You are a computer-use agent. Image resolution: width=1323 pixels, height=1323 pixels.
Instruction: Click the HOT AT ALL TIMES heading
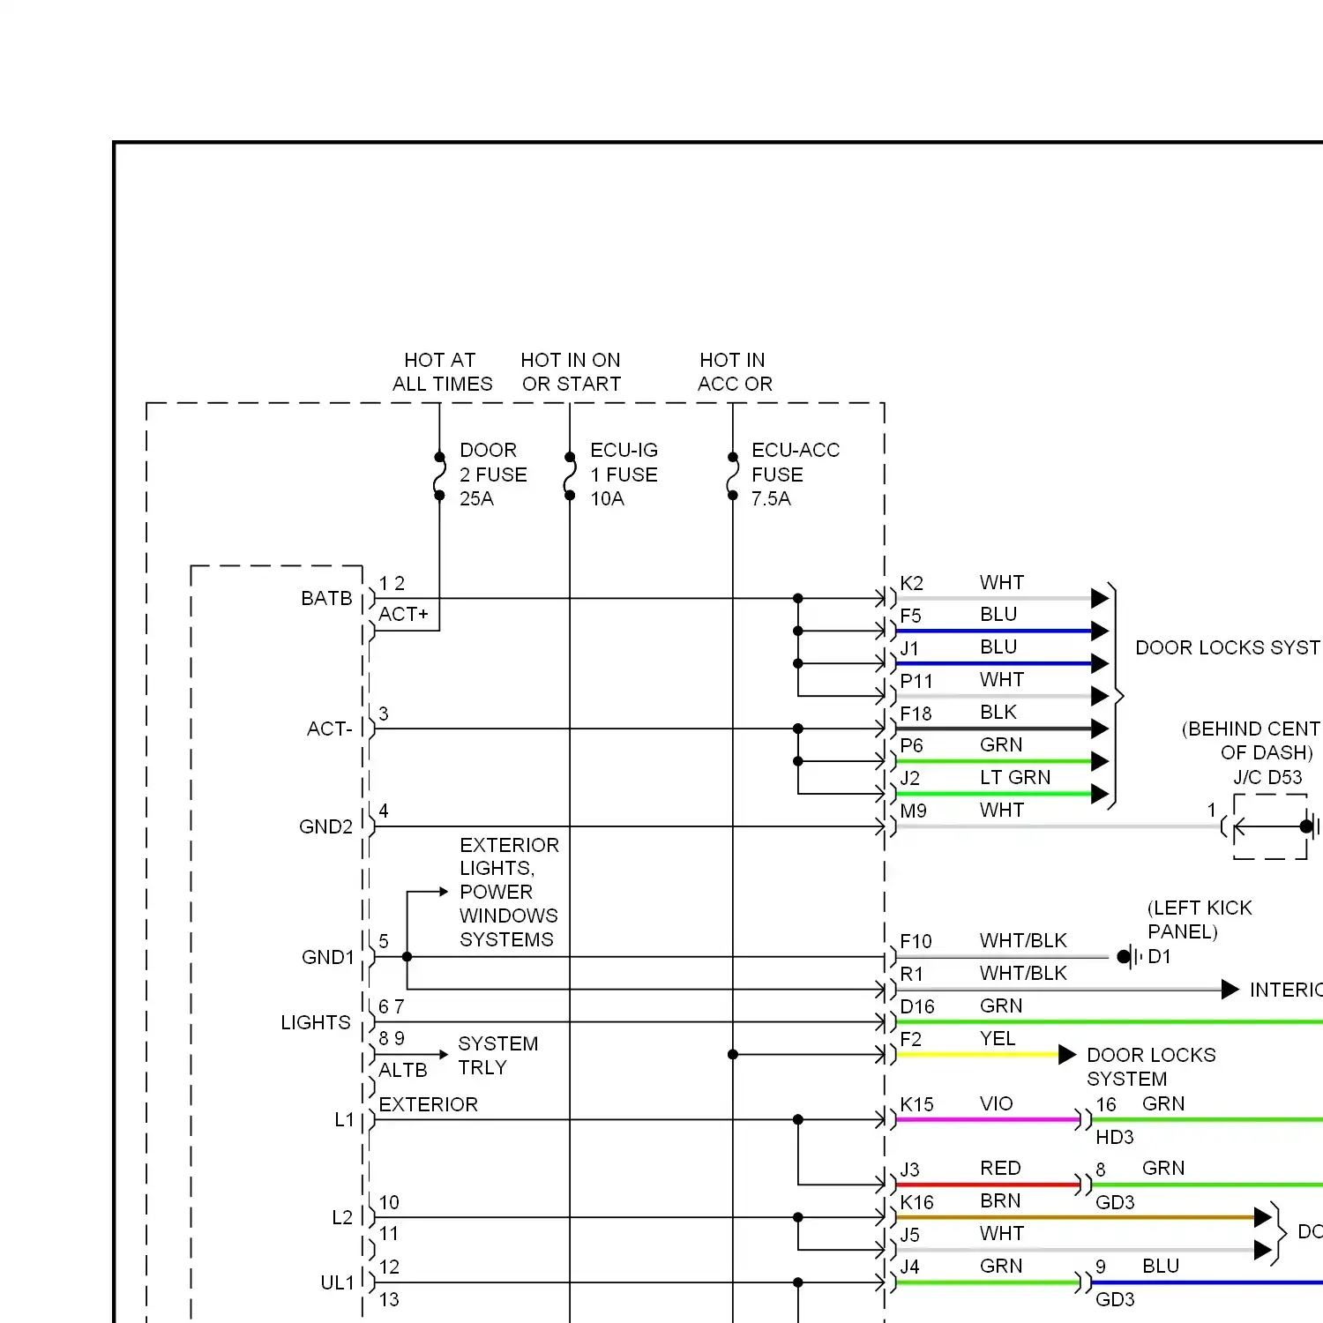[x=442, y=372]
